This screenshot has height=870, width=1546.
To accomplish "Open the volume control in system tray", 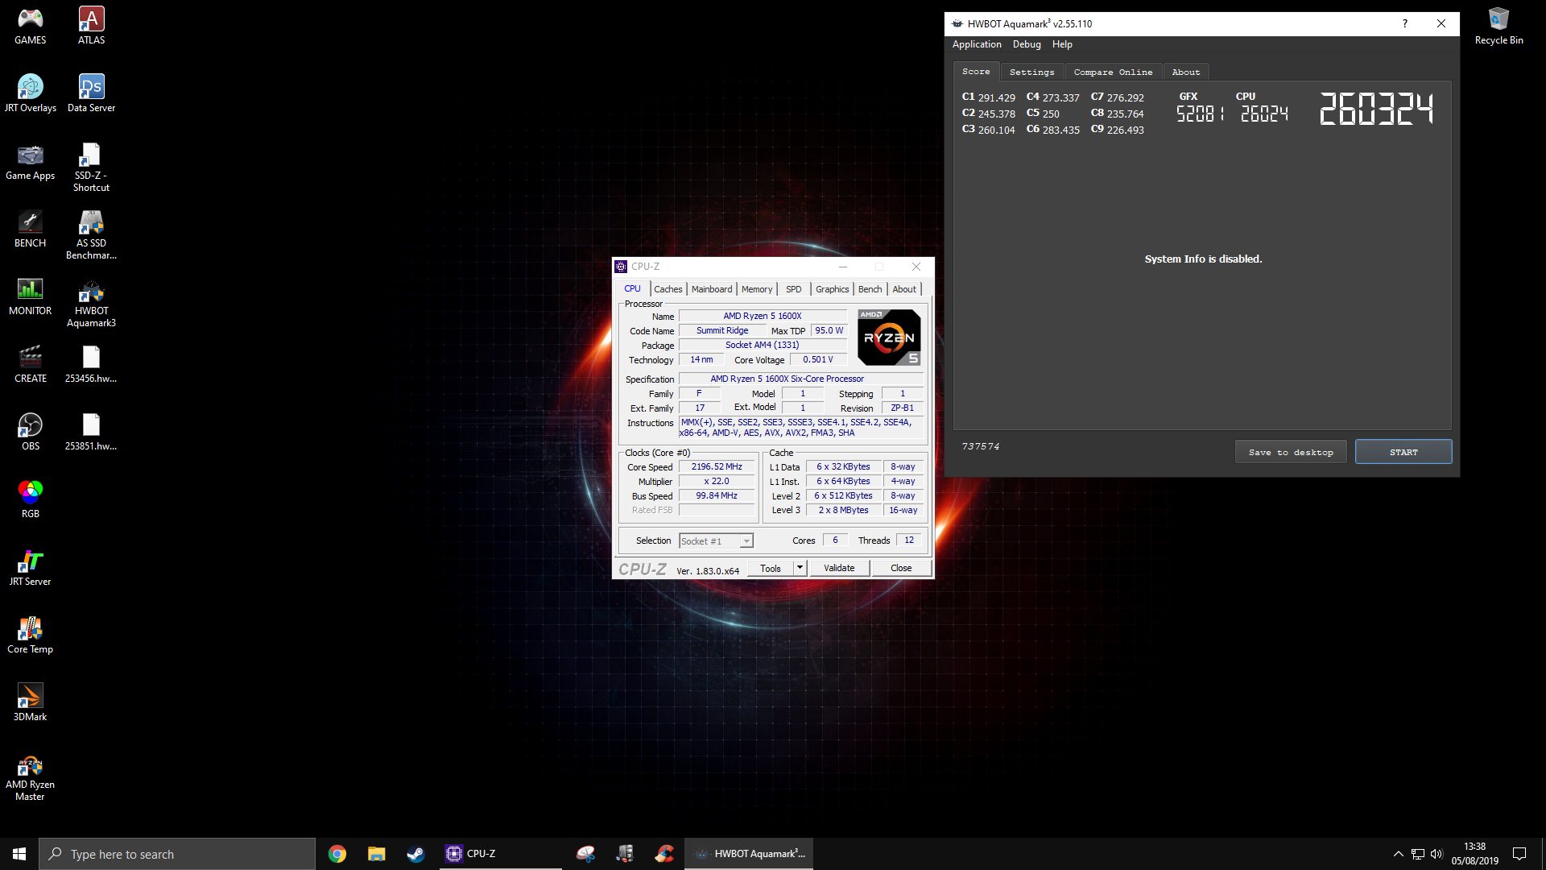I will pyautogui.click(x=1436, y=854).
